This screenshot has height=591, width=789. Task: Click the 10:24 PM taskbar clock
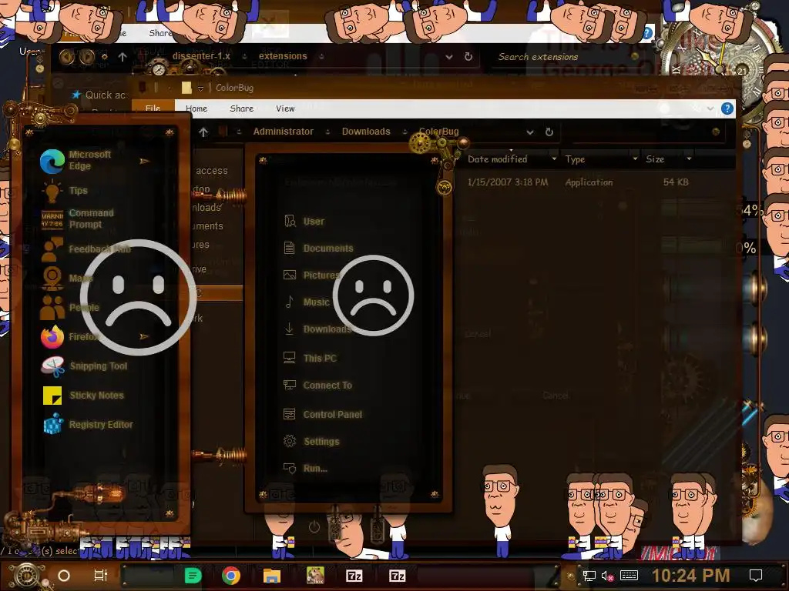click(x=690, y=576)
